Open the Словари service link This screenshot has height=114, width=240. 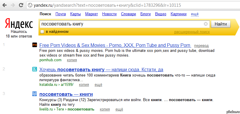[x=129, y=14]
